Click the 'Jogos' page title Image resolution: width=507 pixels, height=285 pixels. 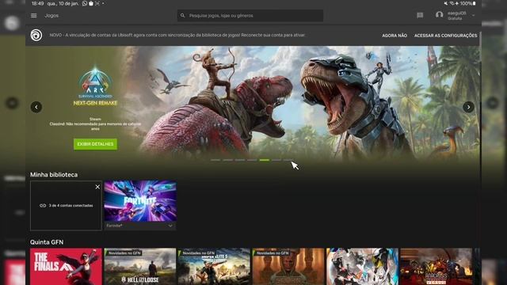(x=51, y=16)
